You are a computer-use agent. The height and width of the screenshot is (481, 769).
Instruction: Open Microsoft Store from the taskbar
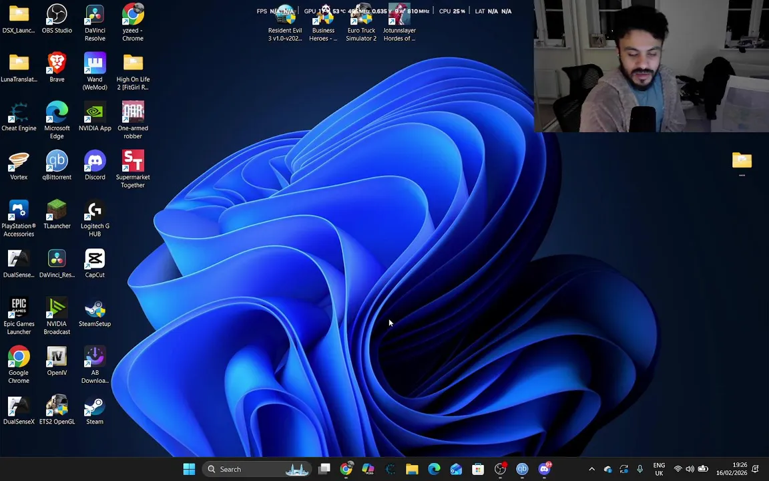point(478,469)
